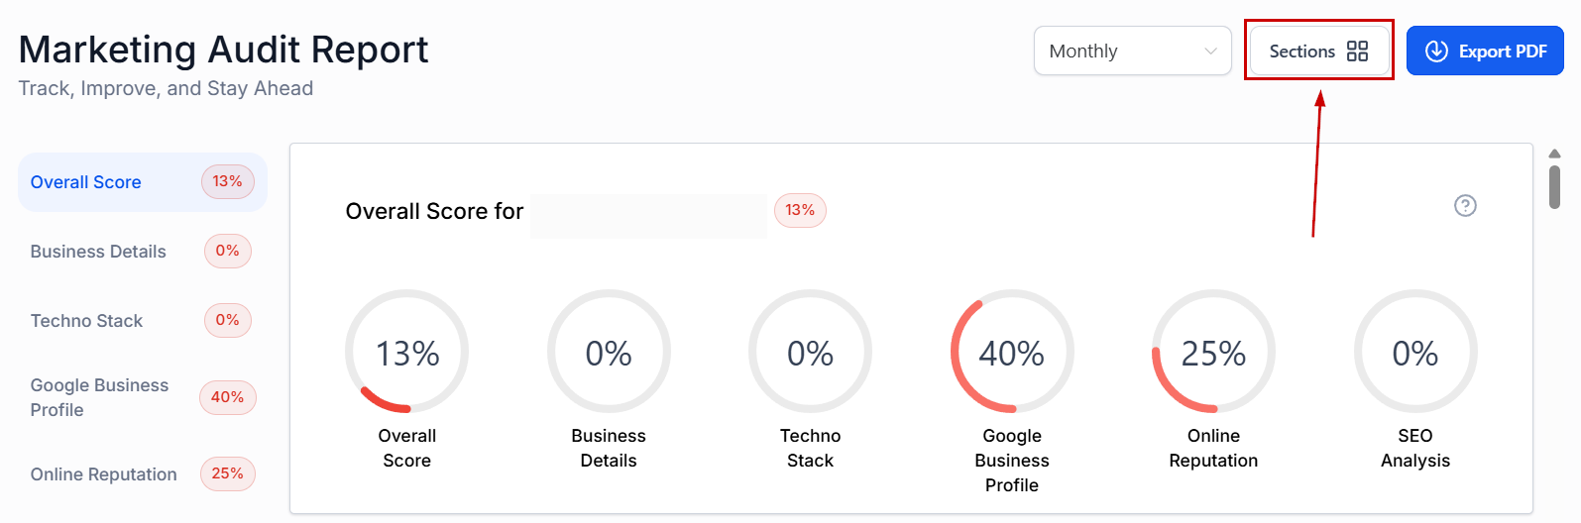1581x523 pixels.
Task: Click the Monthly dropdown chevron arrow
Action: pos(1210,52)
